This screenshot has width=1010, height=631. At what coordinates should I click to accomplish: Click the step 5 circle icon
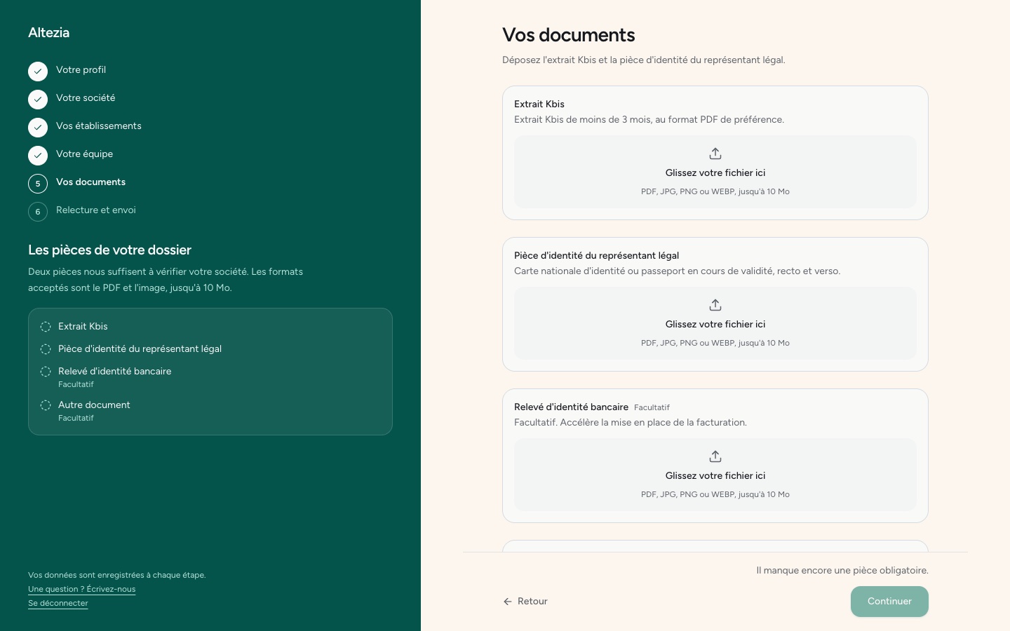pos(38,184)
